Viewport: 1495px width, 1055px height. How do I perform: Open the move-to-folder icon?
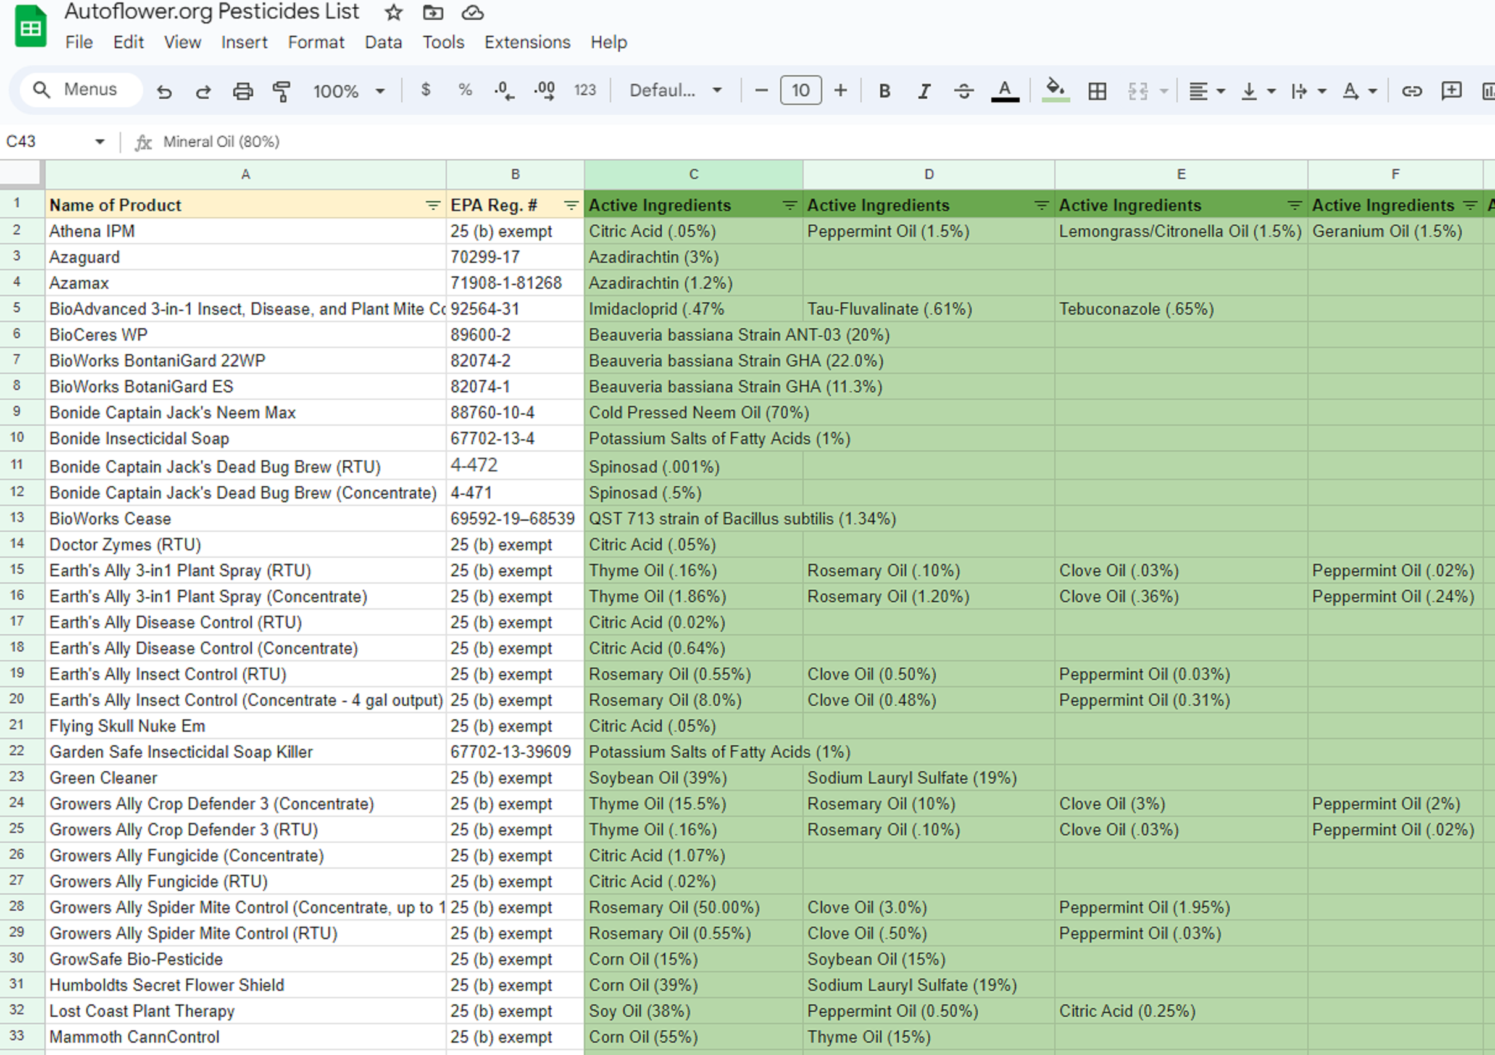433,12
